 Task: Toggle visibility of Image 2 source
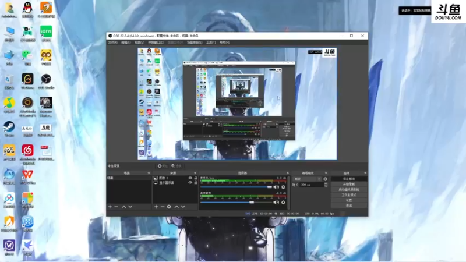click(190, 178)
